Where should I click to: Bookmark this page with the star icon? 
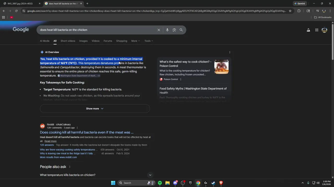[290, 11]
